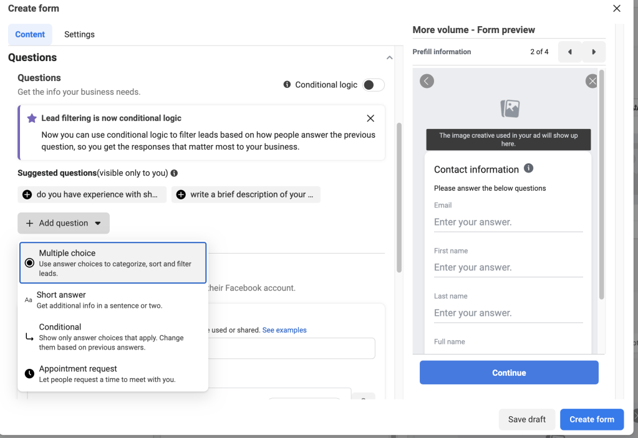Click the round X icon in preview
The width and height of the screenshot is (638, 438).
pos(591,81)
